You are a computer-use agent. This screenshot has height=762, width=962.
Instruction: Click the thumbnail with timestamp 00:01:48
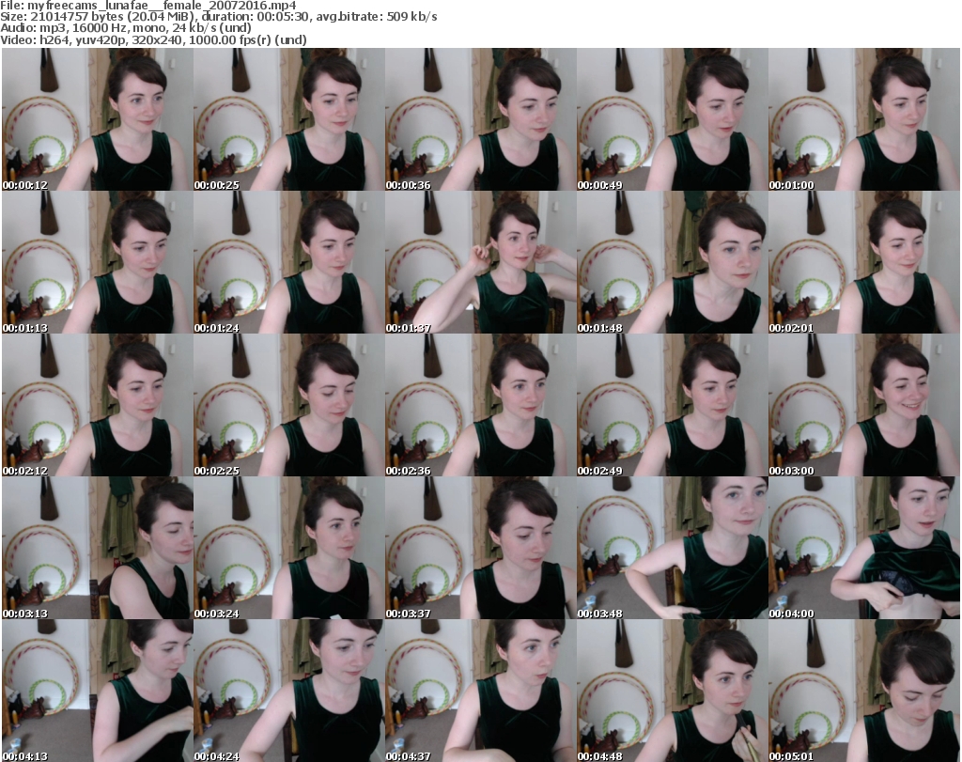(x=672, y=262)
